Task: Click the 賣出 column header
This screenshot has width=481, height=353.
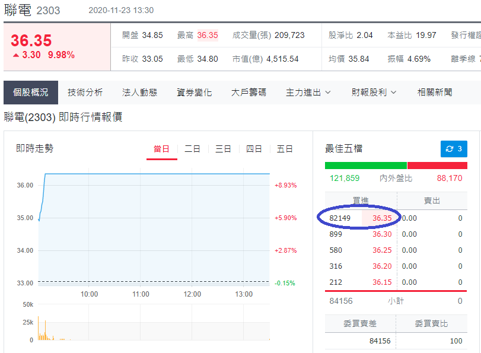Action: 432,201
